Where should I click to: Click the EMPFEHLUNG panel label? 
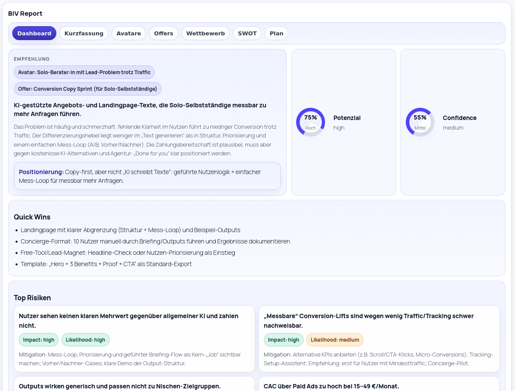point(32,59)
